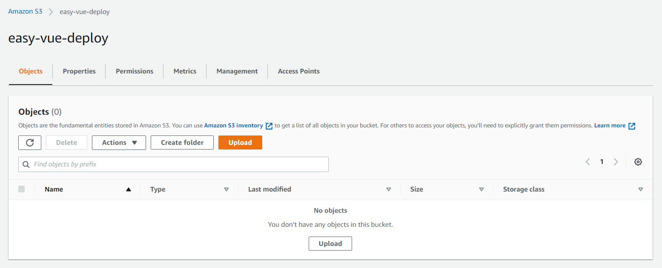The width and height of the screenshot is (662, 268).
Task: Click the external link icon beside Amazon S3 inventory
Action: (x=269, y=125)
